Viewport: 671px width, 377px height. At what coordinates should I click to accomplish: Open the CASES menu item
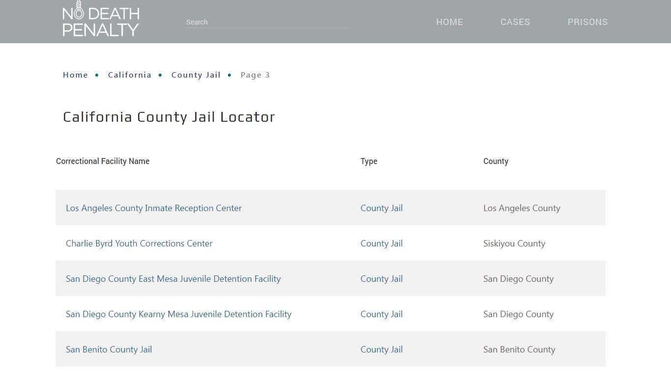click(515, 22)
